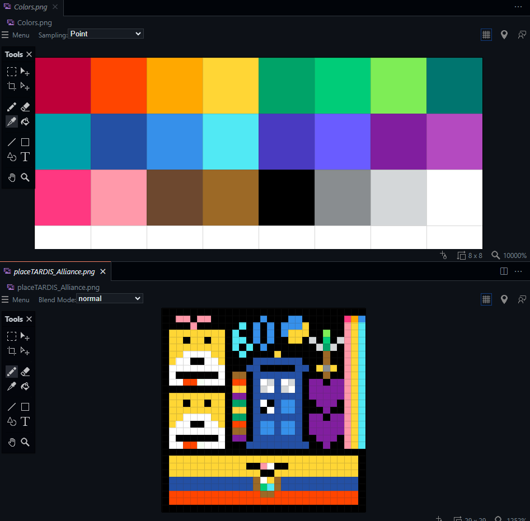Choose the Fill bucket tool in Colors.png Tools panel
Image resolution: width=530 pixels, height=521 pixels.
coord(25,121)
